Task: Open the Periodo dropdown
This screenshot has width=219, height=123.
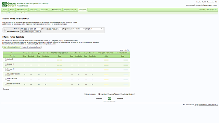Action: pos(31,29)
